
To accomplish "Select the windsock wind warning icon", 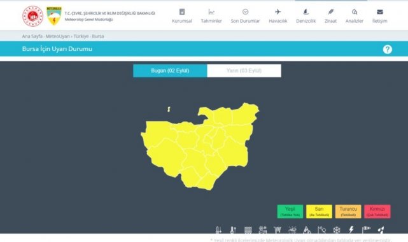I will [366, 229].
